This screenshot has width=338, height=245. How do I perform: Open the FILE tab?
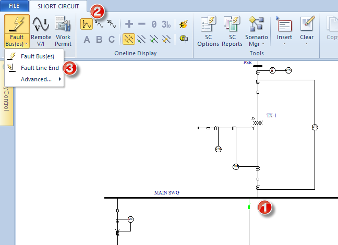[14, 6]
